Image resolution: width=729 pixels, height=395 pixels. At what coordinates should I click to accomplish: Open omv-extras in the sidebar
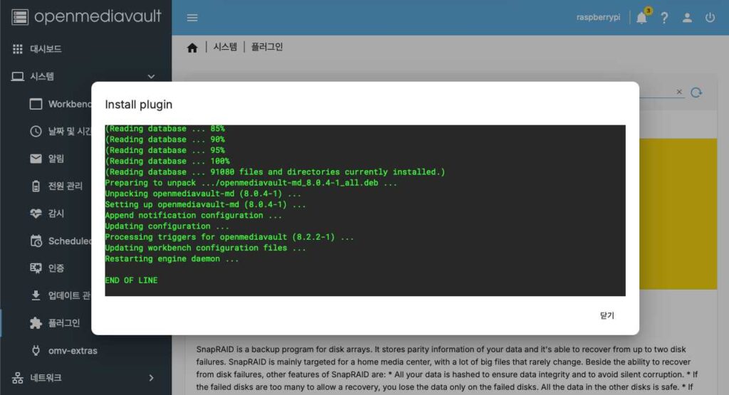point(73,351)
